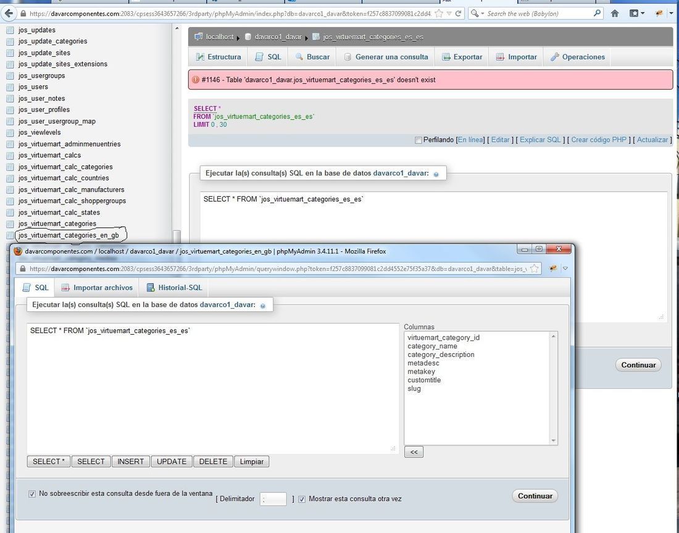Click the query window SQL textarea
The width and height of the screenshot is (679, 533).
point(212,388)
